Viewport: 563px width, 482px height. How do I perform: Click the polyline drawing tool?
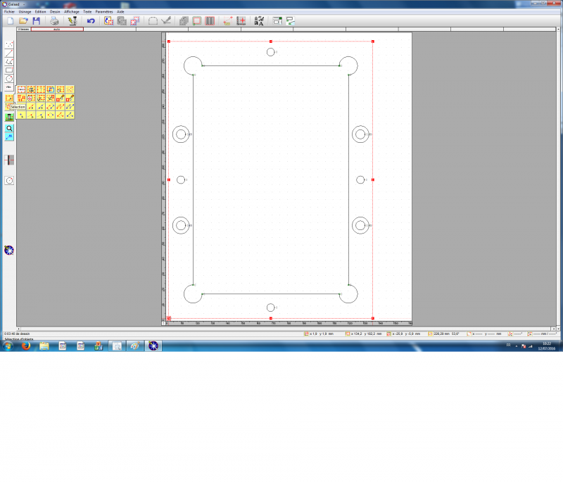9,61
